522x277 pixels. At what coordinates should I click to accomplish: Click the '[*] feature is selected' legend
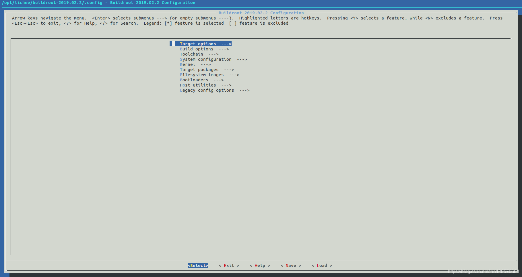194,23
